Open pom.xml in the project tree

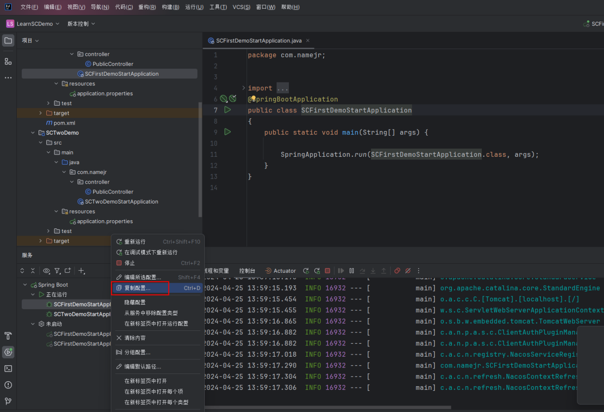point(64,123)
